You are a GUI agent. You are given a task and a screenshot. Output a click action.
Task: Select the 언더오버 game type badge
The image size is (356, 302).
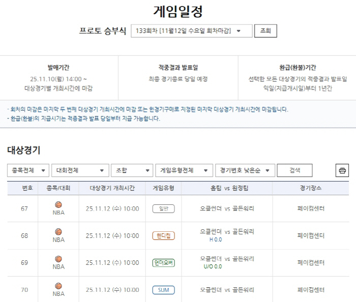(x=163, y=263)
